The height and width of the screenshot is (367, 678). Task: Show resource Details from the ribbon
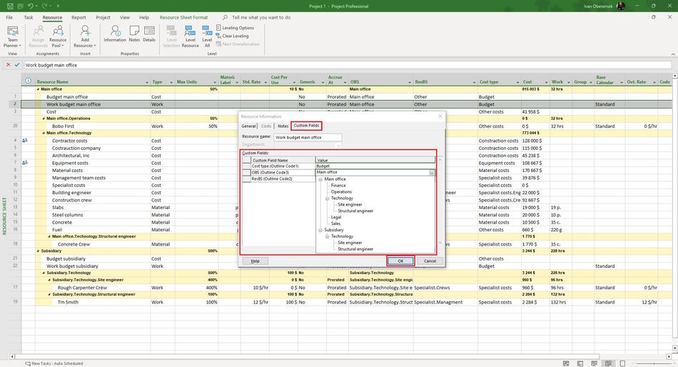point(149,34)
